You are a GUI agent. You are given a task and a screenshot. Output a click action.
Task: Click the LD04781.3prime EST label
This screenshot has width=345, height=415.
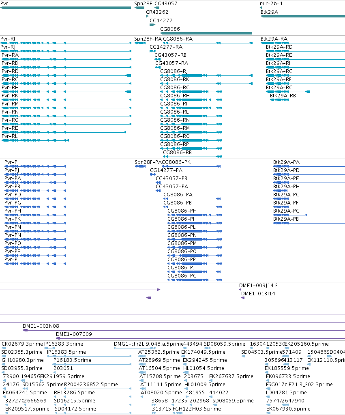click(x=286, y=393)
